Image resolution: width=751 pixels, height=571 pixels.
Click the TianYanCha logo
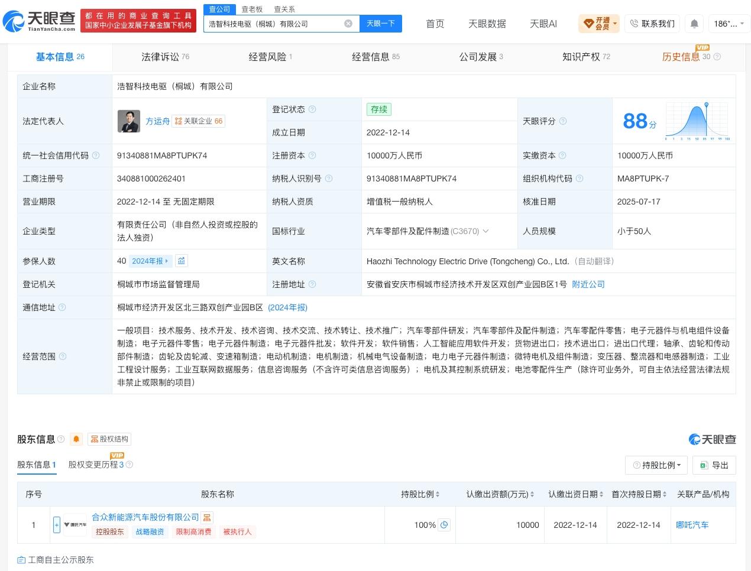point(40,21)
